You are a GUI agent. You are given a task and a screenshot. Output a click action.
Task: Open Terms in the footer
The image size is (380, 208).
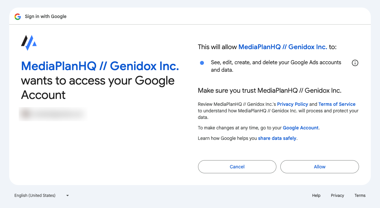tap(360, 196)
